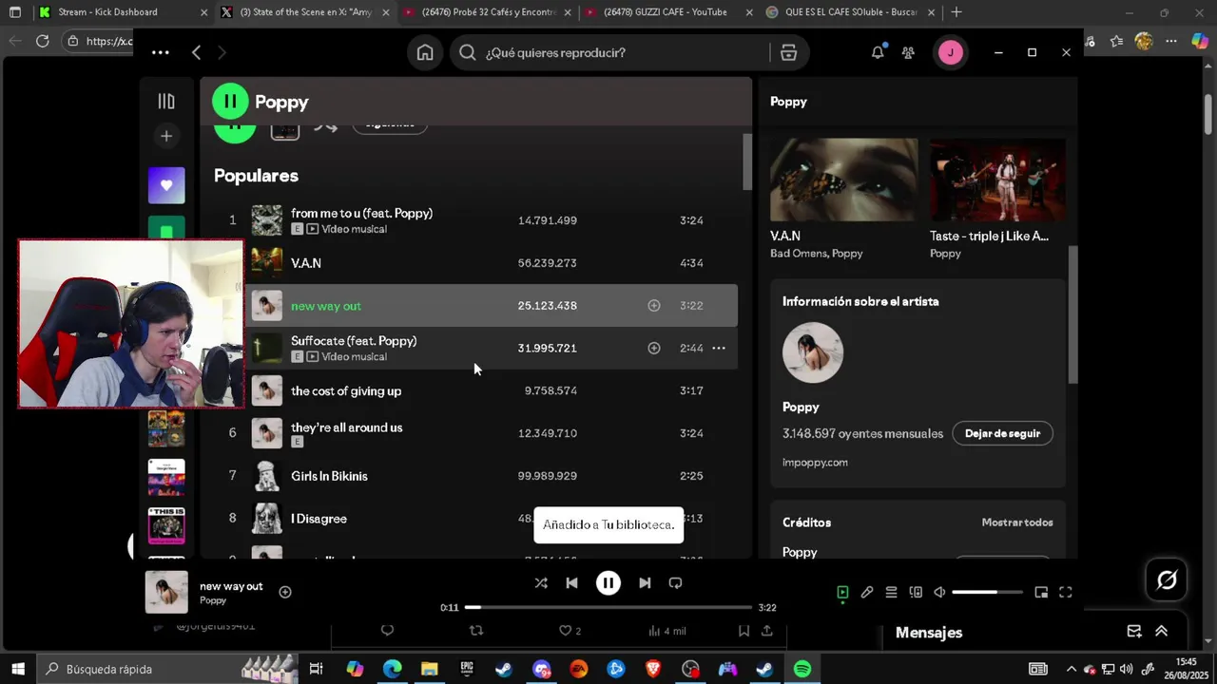Image resolution: width=1217 pixels, height=684 pixels.
Task: Open Connect to a device icon
Action: tap(916, 593)
